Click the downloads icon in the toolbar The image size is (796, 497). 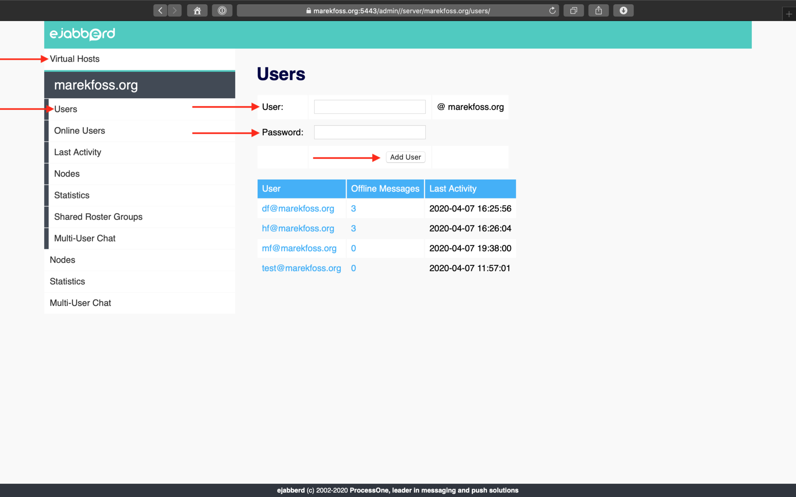(623, 10)
